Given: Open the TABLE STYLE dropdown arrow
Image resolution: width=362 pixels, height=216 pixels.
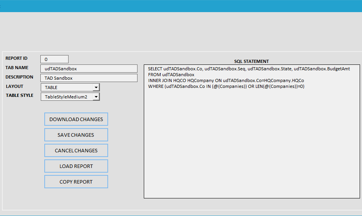Looking at the screenshot, I should pyautogui.click(x=96, y=97).
